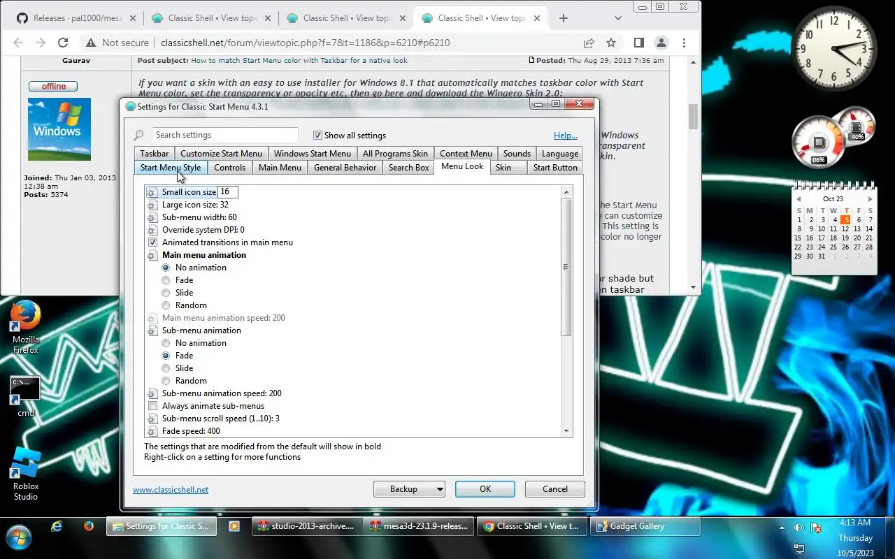The height and width of the screenshot is (559, 895).
Task: Click the gear icon beside Sub-menu scroll speed
Action: 152,419
